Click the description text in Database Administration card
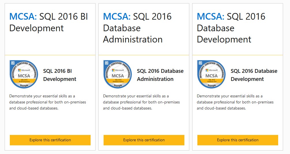This screenshot has height=154, width=290. [141, 102]
